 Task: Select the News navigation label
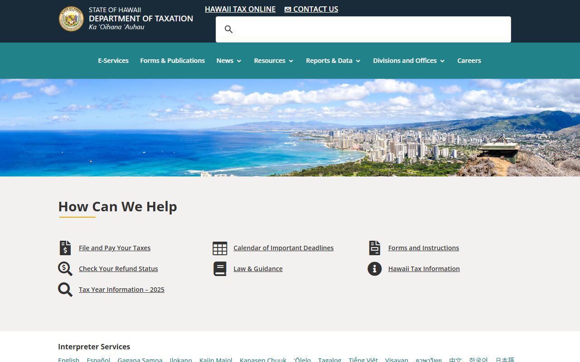225,61
